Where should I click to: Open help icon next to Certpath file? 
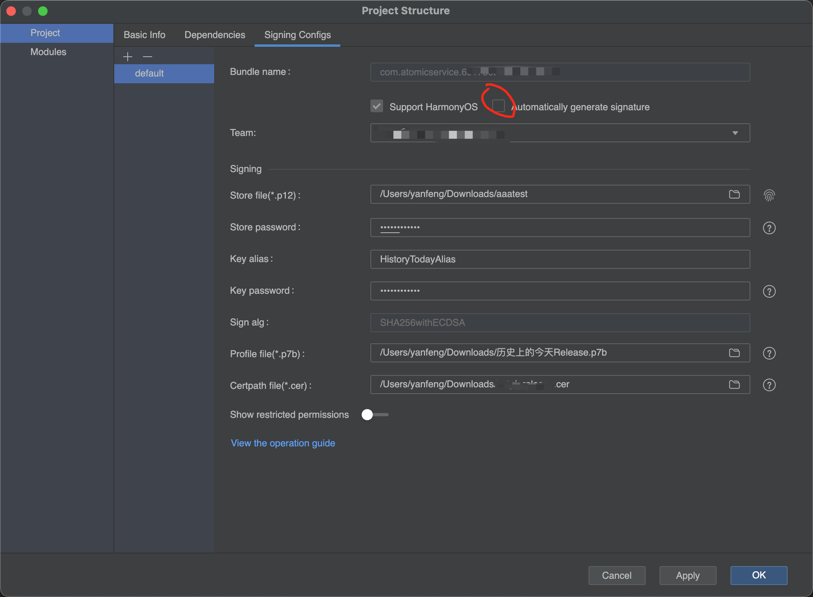pyautogui.click(x=769, y=385)
